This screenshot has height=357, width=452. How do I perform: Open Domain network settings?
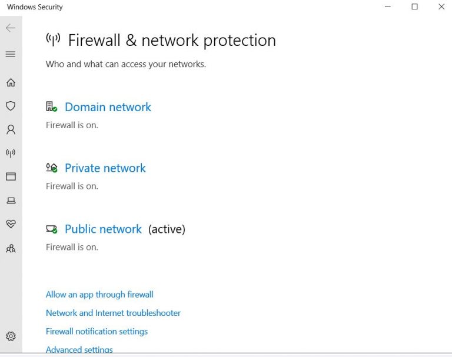tap(108, 107)
